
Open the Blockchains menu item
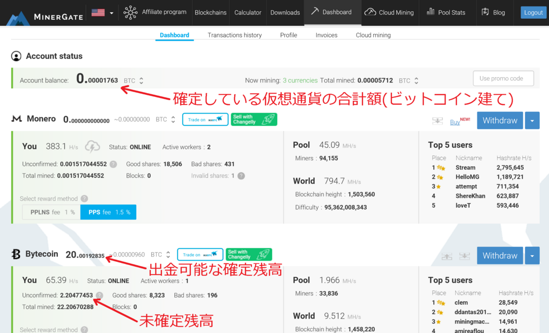click(x=210, y=13)
